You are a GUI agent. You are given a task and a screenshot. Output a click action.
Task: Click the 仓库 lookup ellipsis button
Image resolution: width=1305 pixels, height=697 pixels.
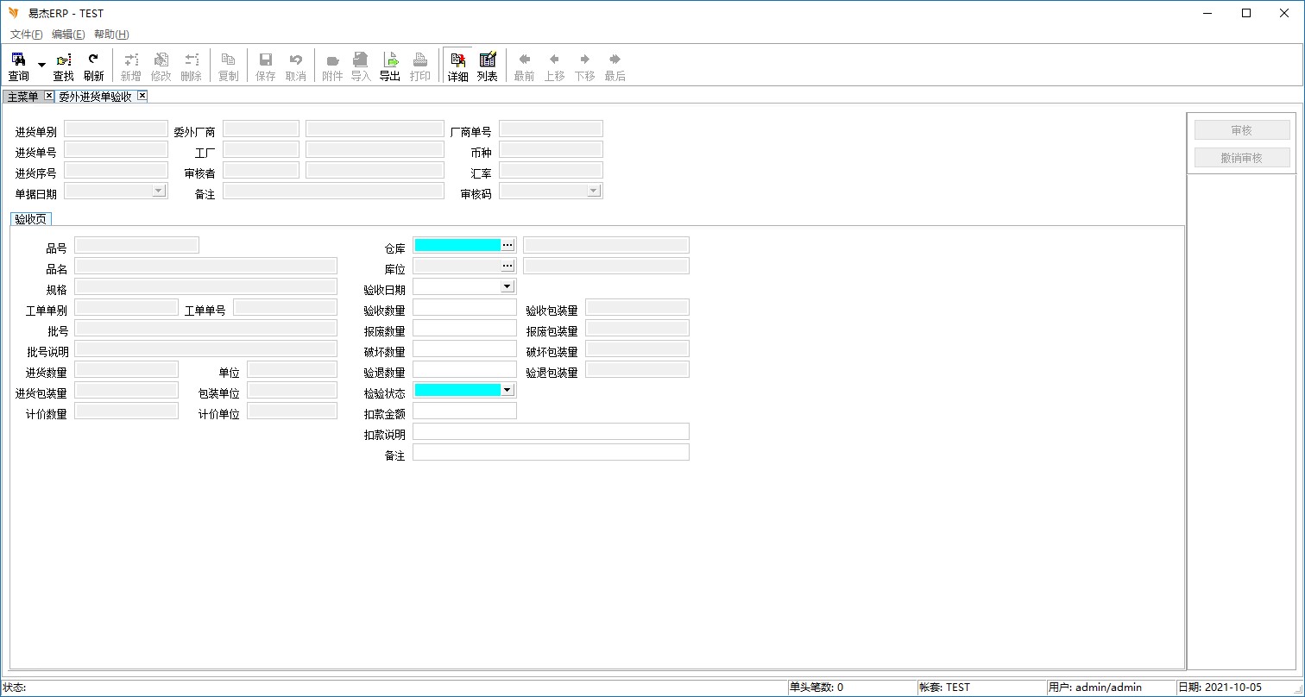pos(507,245)
